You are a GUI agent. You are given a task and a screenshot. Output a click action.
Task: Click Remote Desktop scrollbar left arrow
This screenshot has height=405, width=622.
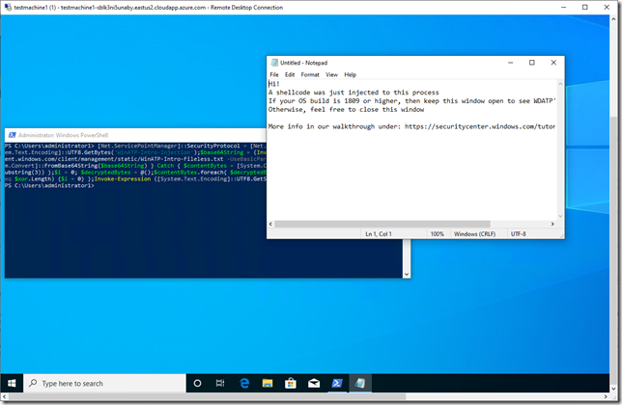4,396
